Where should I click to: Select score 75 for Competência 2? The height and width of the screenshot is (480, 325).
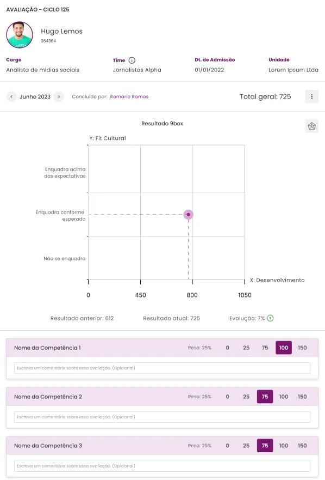265,397
